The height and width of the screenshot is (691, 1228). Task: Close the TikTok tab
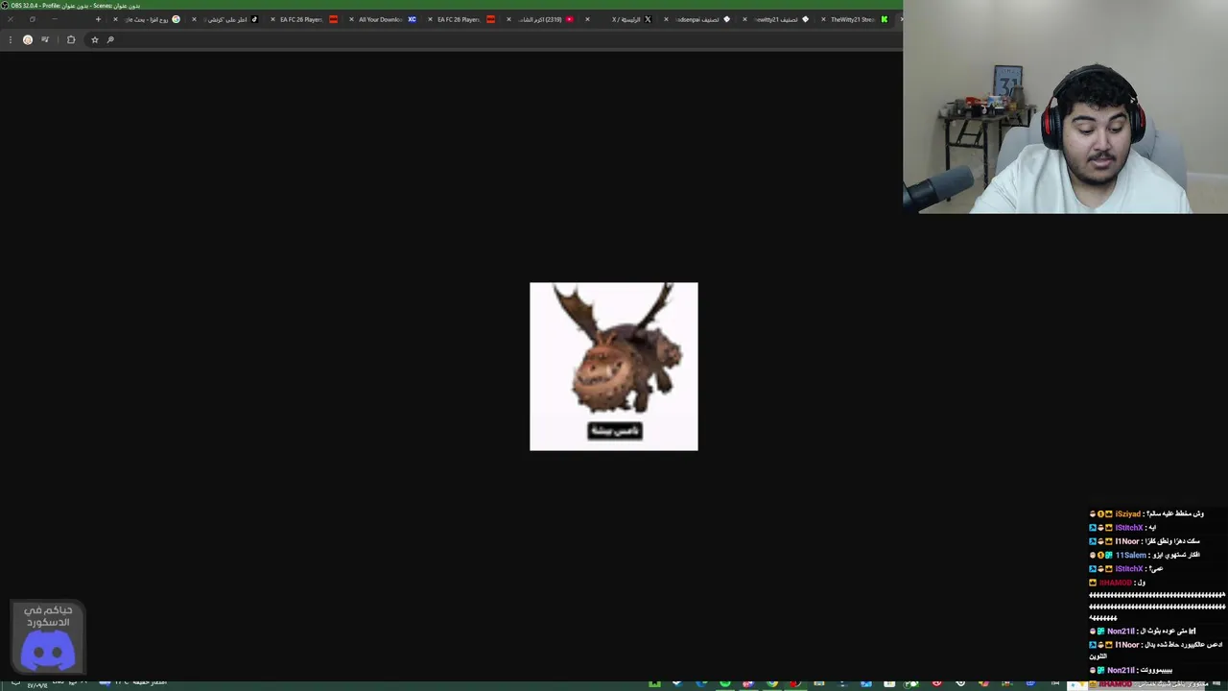194,19
